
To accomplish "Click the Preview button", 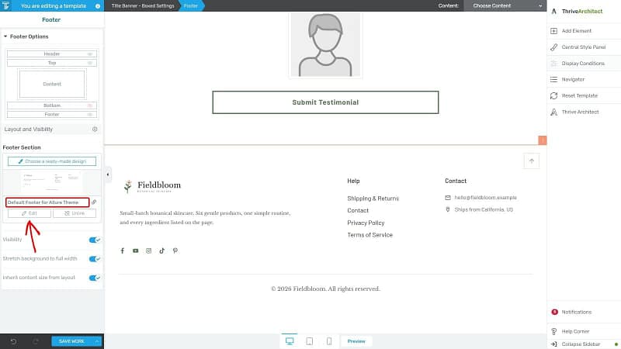I will (356, 341).
